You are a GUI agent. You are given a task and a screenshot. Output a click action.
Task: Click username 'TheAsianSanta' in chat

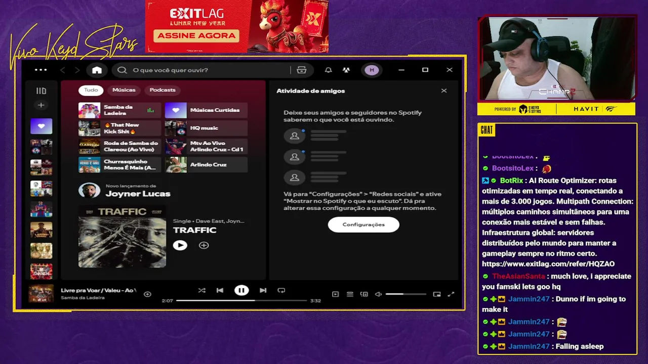coord(519,276)
